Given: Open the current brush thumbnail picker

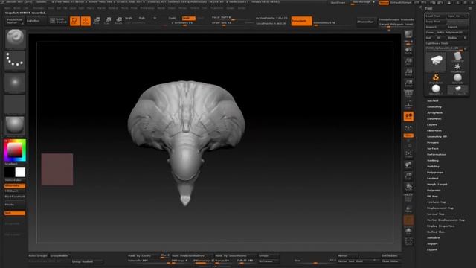Looking at the screenshot, I should click(x=15, y=38).
